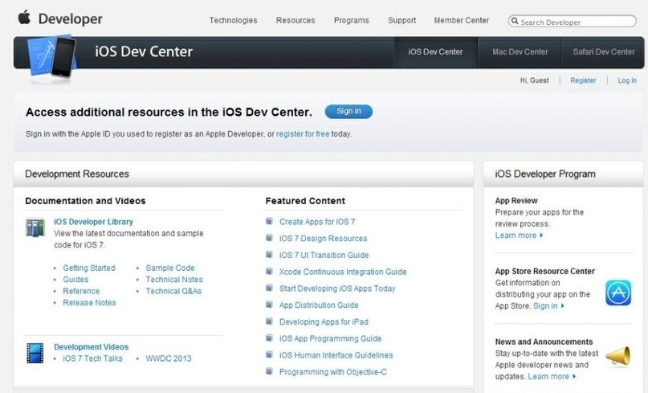Open the WWDC 2013 link
The height and width of the screenshot is (393, 648).
tap(169, 358)
